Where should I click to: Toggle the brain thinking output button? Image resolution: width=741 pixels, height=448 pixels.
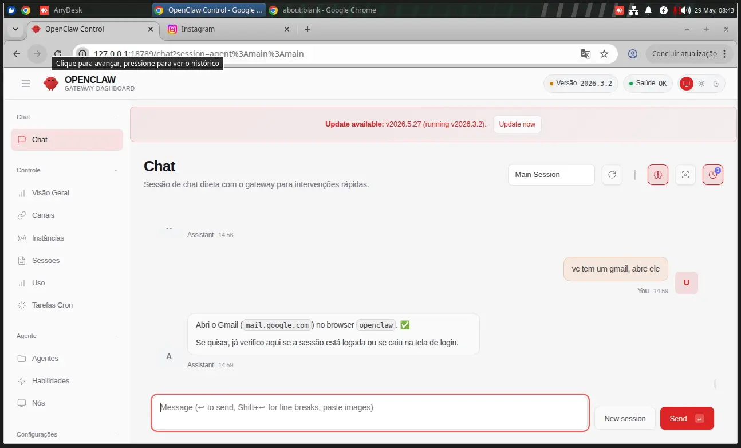pos(658,175)
